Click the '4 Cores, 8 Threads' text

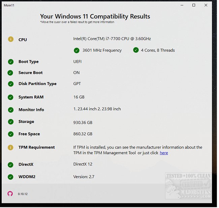tap(158, 50)
